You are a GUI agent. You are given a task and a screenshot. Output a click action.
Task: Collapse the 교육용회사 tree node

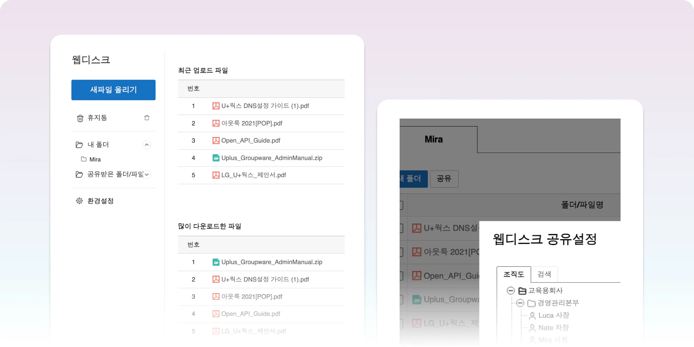pyautogui.click(x=511, y=290)
